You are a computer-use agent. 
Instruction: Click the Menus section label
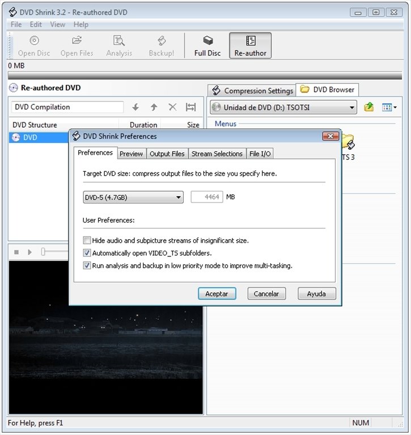tap(226, 124)
